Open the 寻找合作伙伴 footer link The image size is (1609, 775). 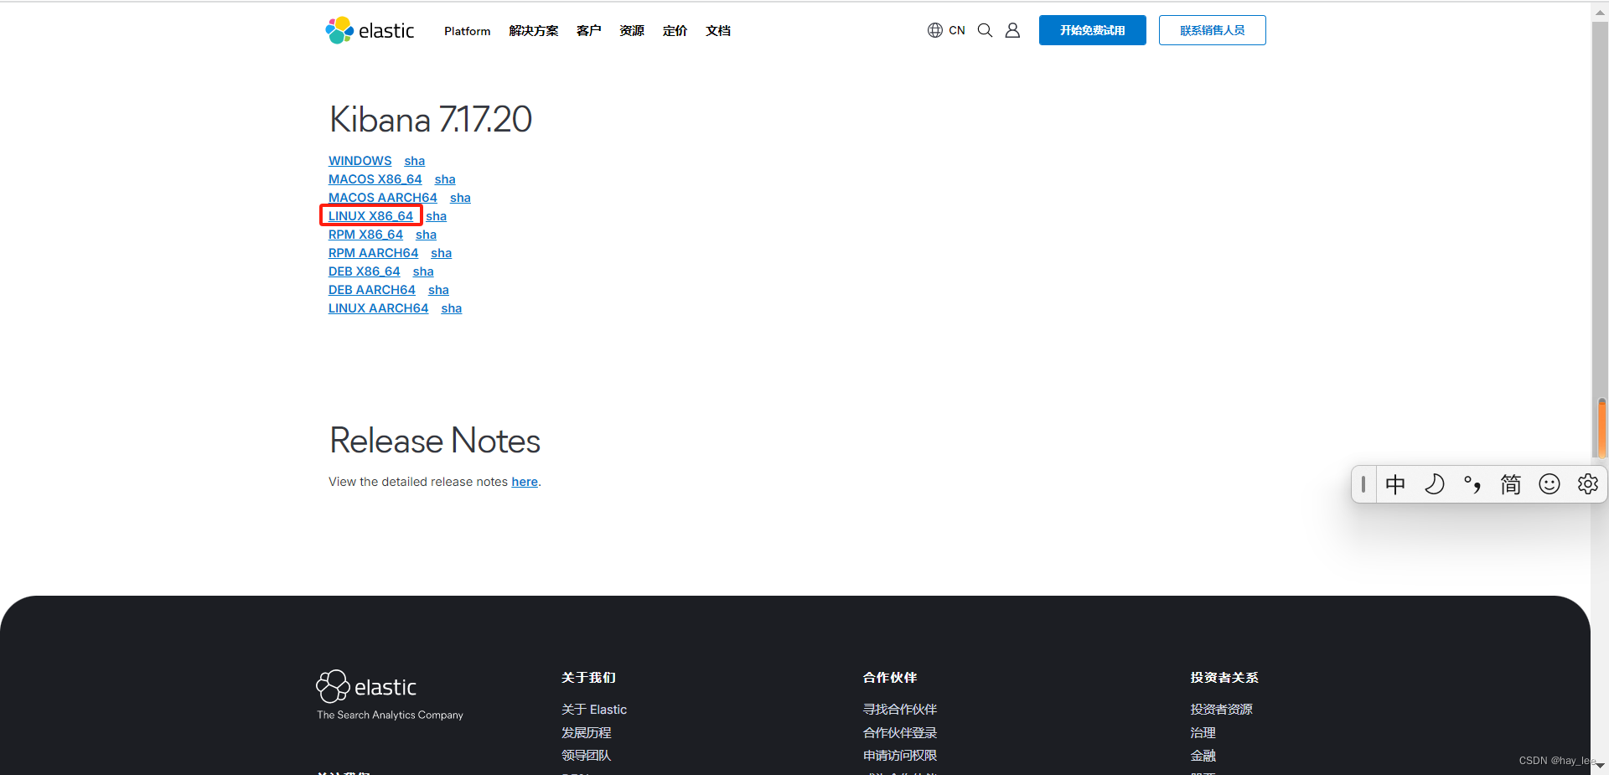point(900,710)
